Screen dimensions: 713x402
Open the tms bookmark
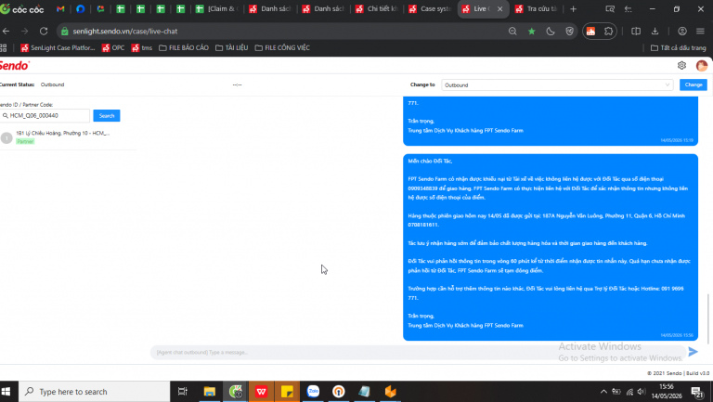click(x=142, y=47)
